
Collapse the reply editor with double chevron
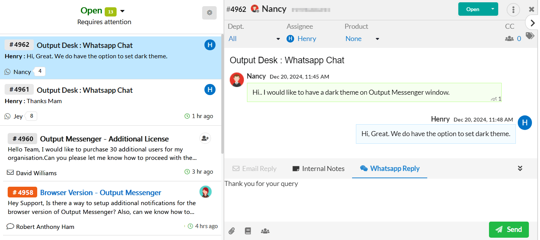520,168
